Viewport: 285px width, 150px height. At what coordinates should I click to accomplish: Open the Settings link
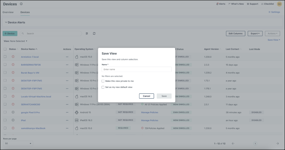274,12
